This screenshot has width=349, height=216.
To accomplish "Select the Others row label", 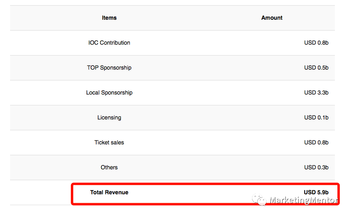I will [x=109, y=167].
